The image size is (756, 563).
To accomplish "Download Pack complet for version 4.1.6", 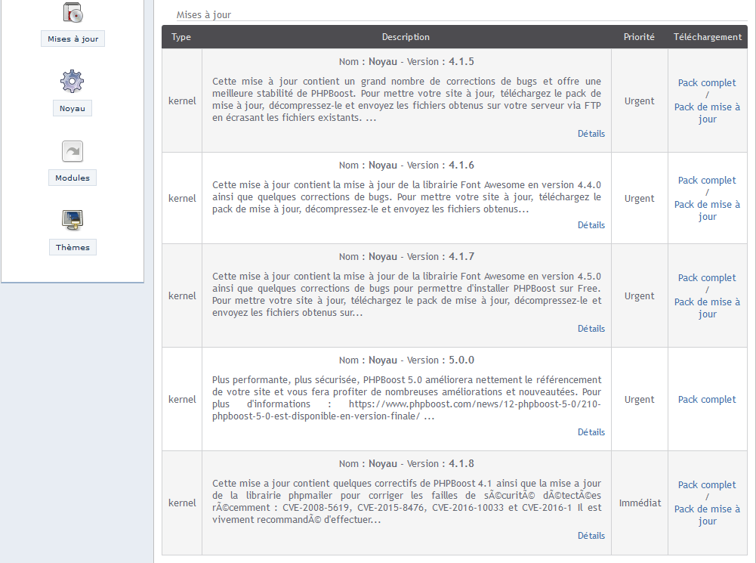I will [x=707, y=181].
